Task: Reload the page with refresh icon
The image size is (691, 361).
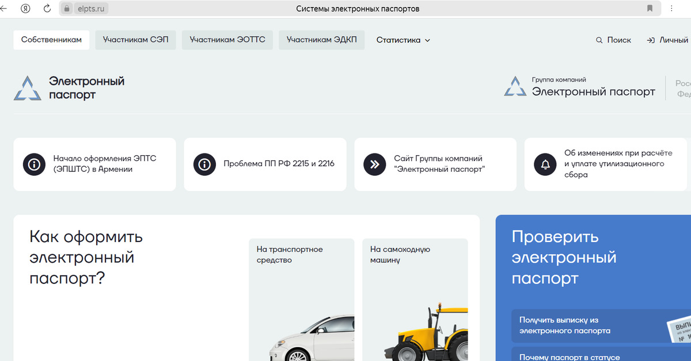Action: click(47, 9)
